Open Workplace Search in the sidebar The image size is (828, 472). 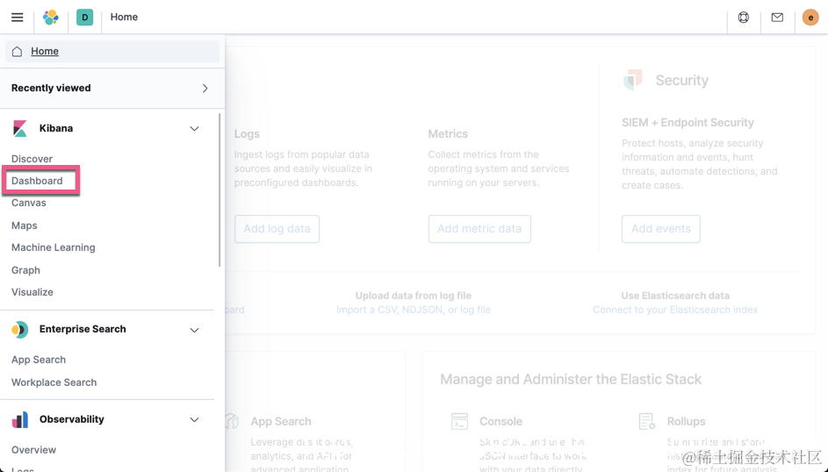pyautogui.click(x=54, y=383)
